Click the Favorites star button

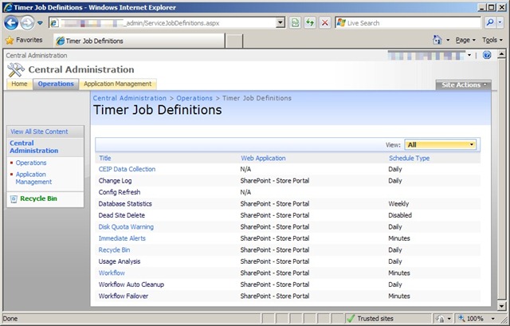(24, 40)
